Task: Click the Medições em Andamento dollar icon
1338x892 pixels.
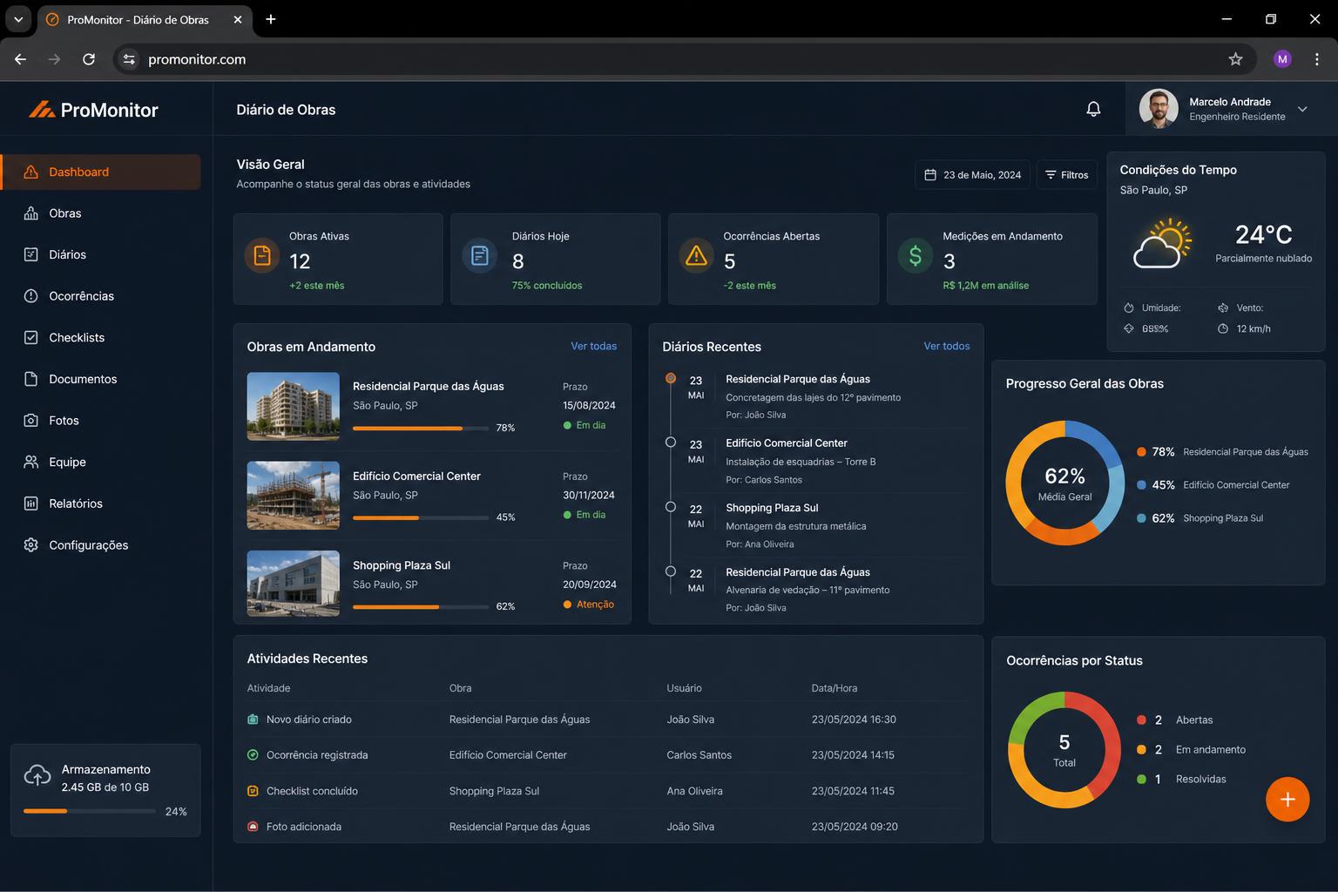Action: (x=915, y=255)
